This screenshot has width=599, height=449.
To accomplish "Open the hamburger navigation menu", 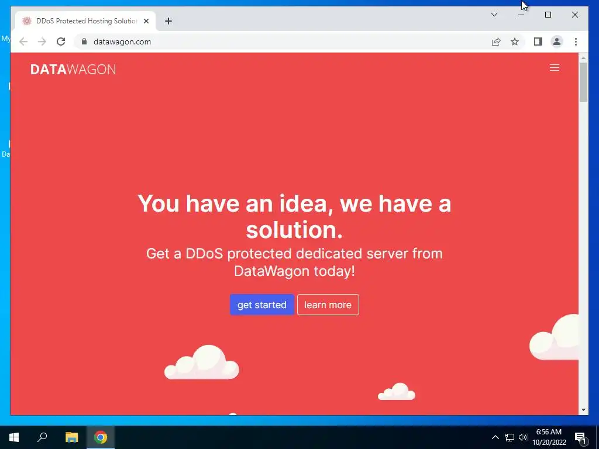I will 555,68.
